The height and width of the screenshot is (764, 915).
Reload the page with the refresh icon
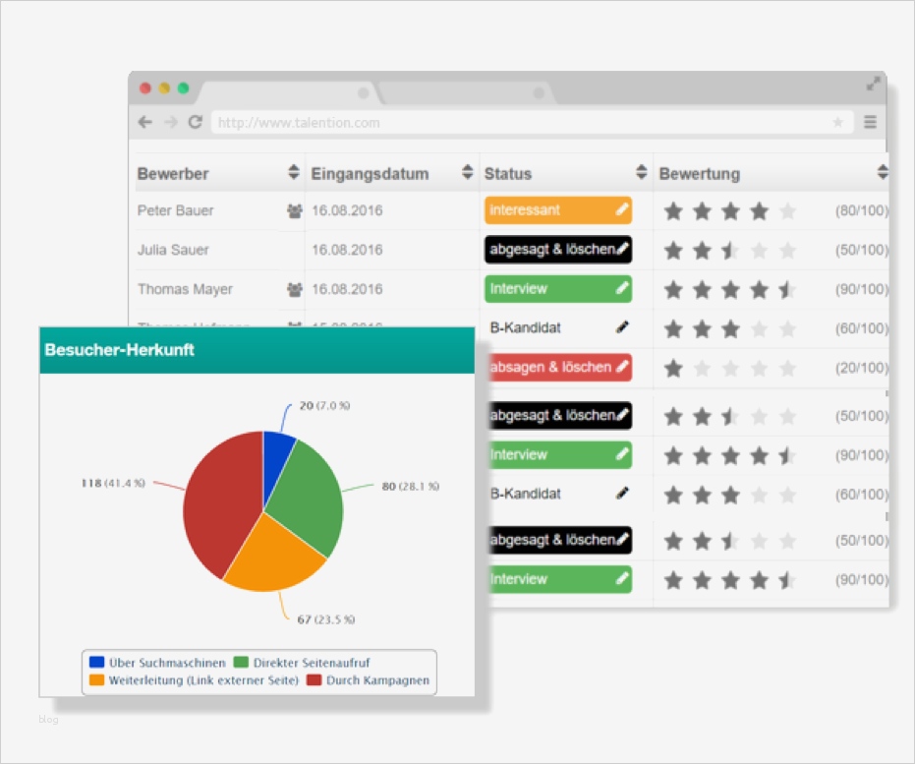click(195, 121)
